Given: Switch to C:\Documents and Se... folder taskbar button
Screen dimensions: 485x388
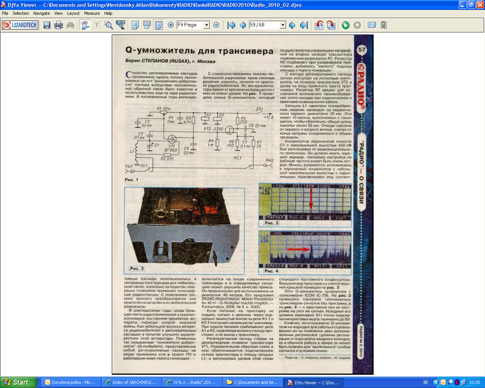Looking at the screenshot, I should (x=253, y=382).
